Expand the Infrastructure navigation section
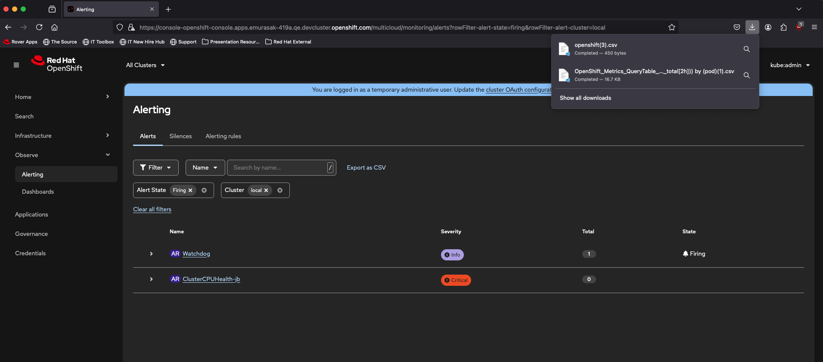Image resolution: width=823 pixels, height=362 pixels. [62, 136]
